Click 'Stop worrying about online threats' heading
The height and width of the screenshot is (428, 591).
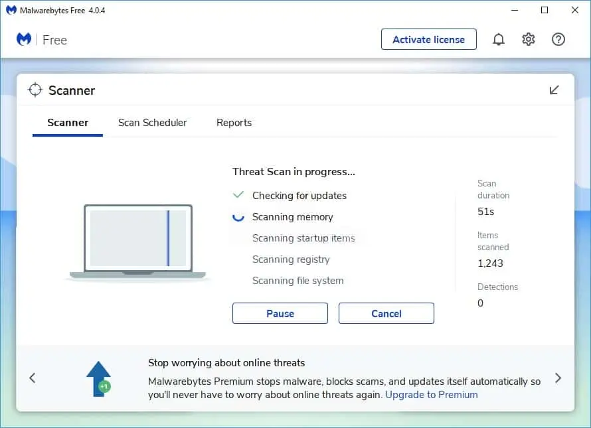point(226,363)
